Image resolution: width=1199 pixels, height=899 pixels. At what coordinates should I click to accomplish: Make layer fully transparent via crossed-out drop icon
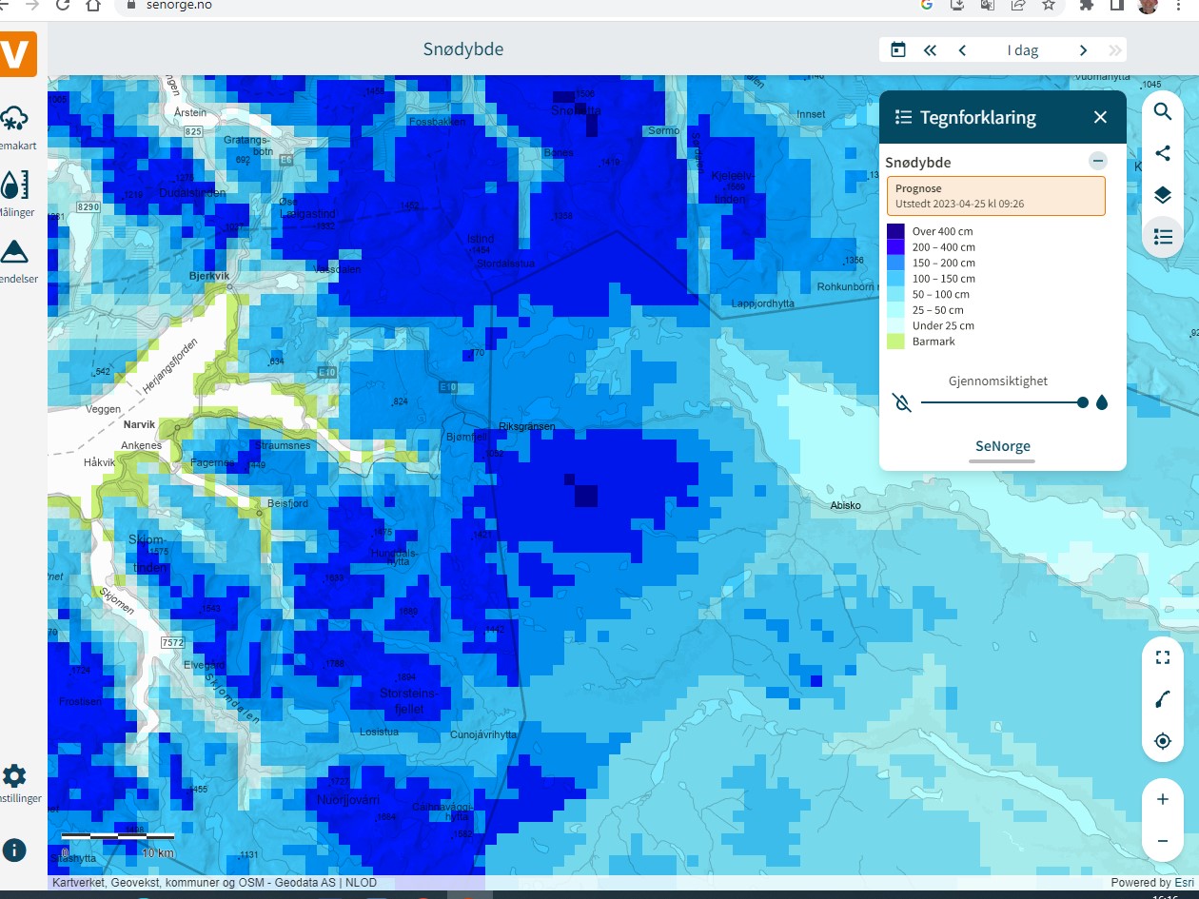click(903, 402)
